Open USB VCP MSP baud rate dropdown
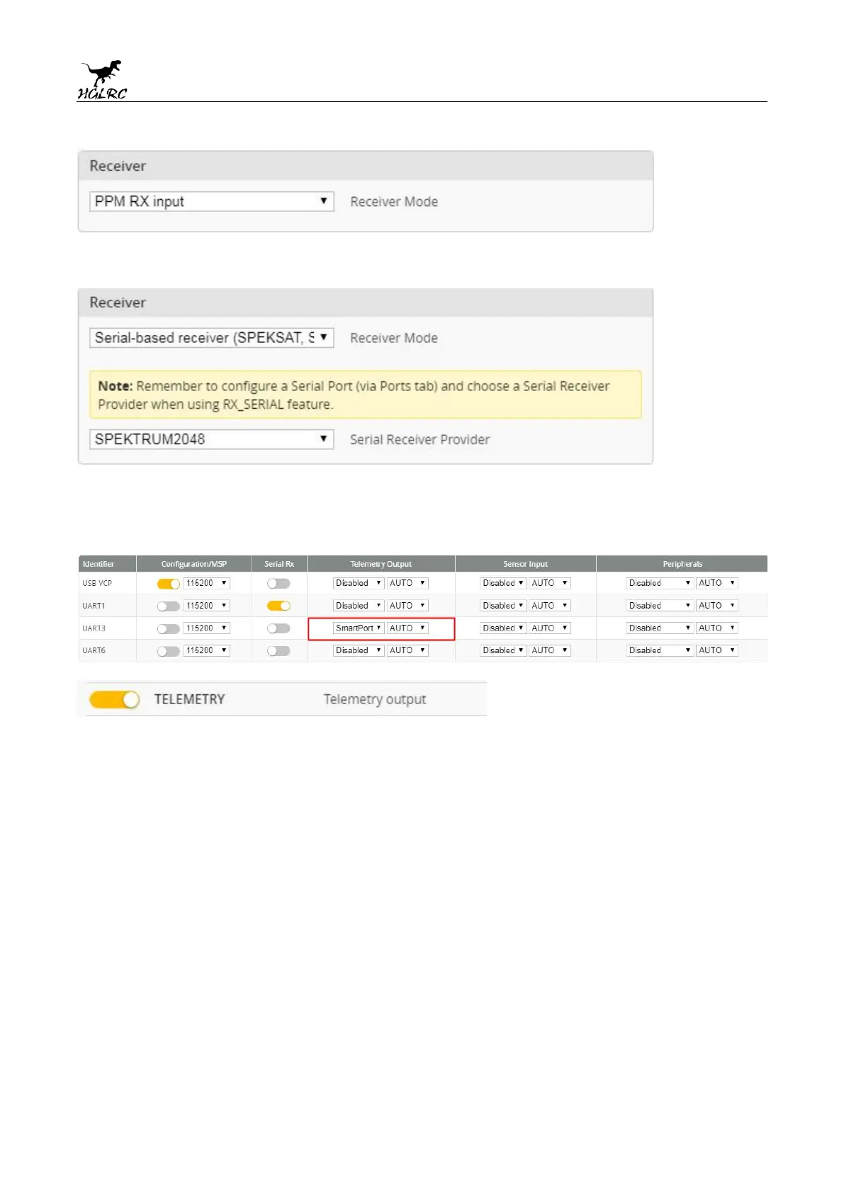 coord(207,583)
